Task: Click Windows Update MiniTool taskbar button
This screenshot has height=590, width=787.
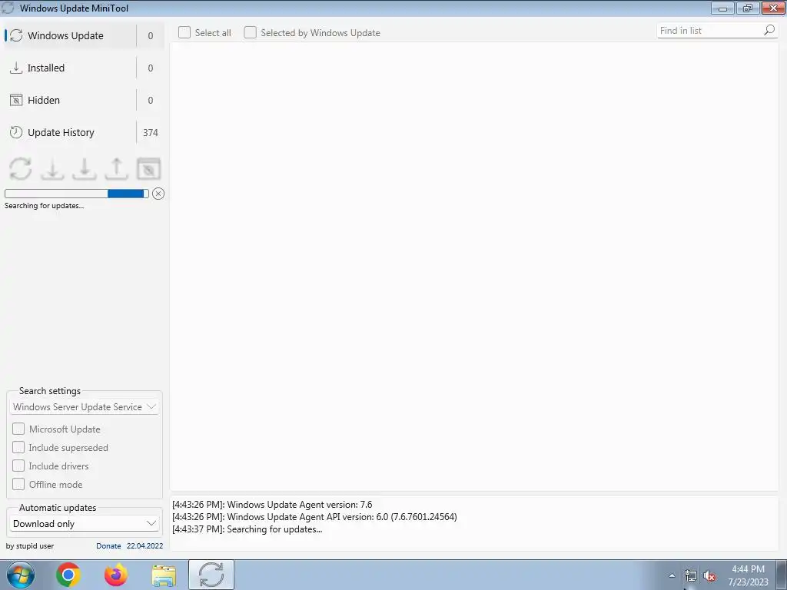Action: [211, 575]
